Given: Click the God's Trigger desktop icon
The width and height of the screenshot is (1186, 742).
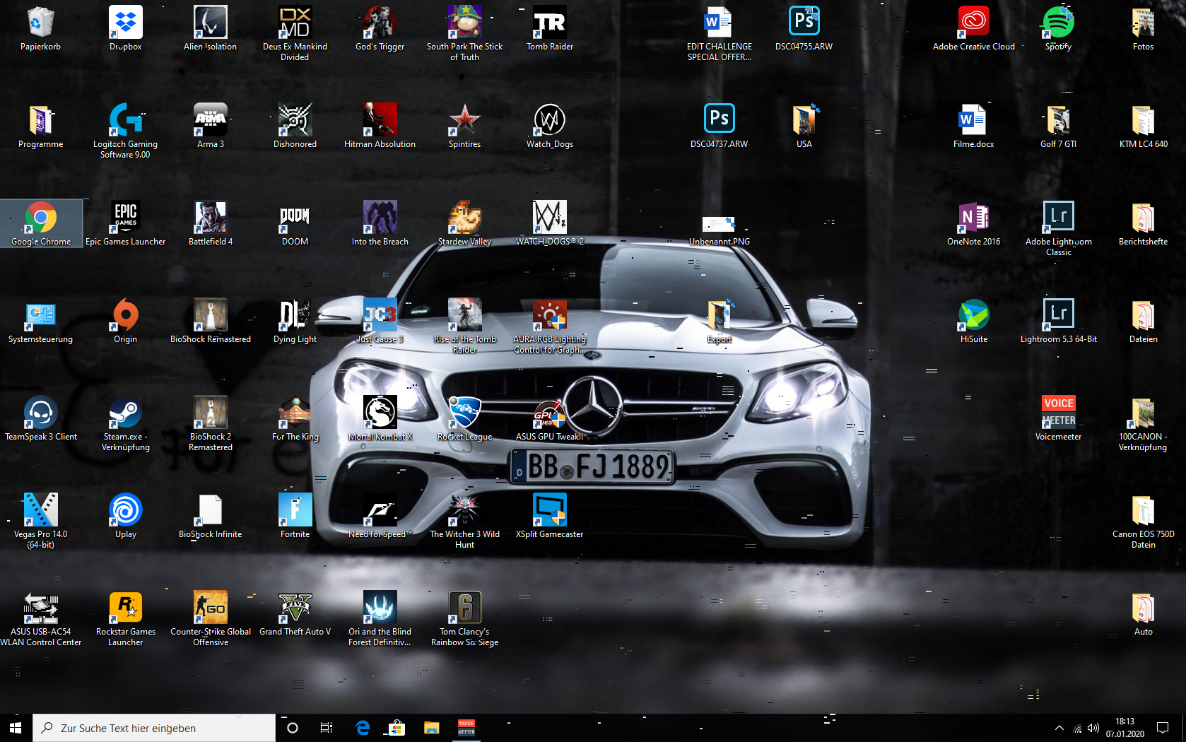Looking at the screenshot, I should click(x=380, y=22).
